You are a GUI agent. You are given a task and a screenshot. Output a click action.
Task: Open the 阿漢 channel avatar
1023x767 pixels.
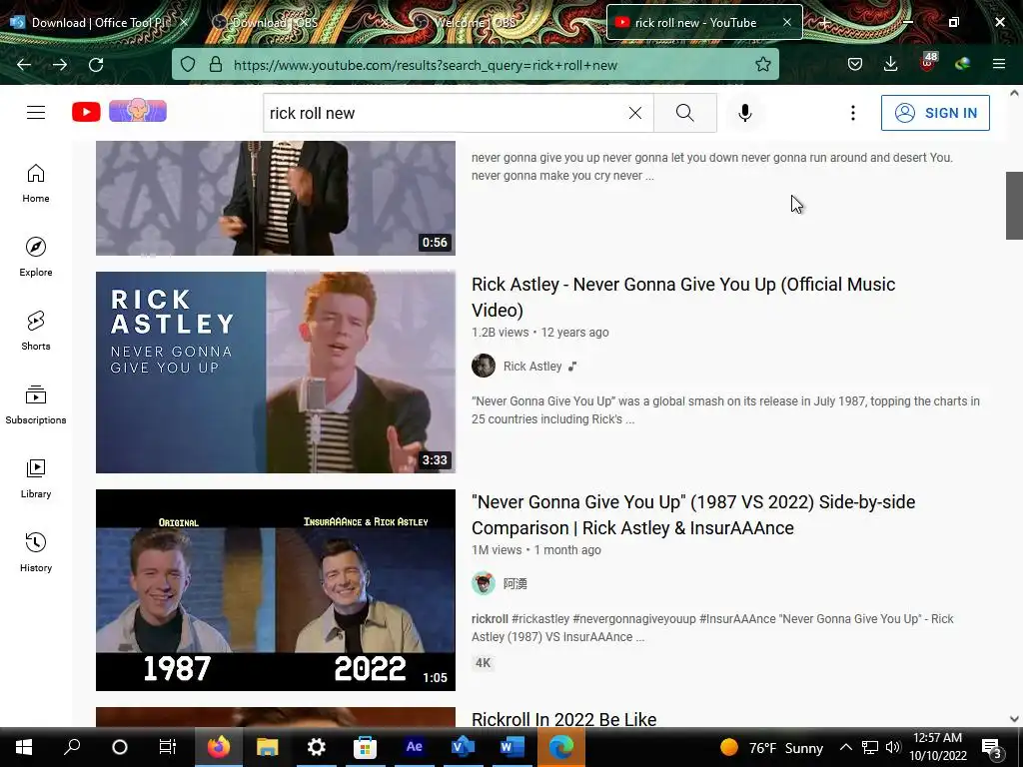pos(484,583)
